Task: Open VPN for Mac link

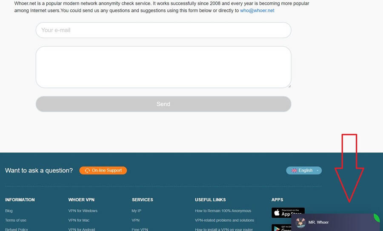Action: pos(79,220)
